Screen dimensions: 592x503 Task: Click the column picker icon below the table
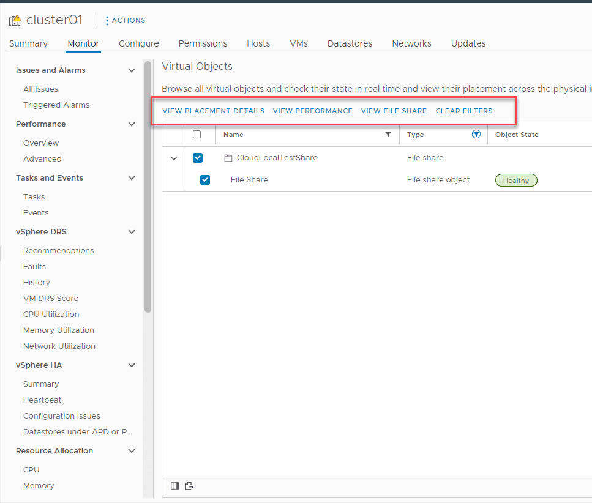click(174, 485)
